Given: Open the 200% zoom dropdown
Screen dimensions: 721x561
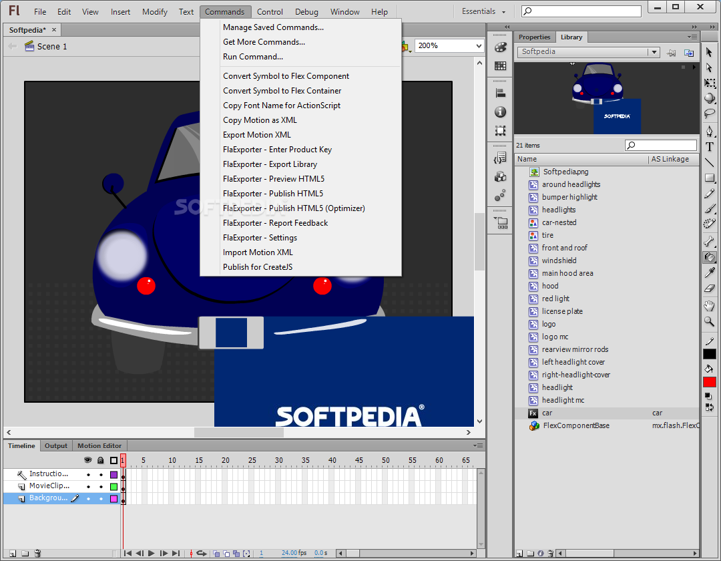Looking at the screenshot, I should coord(479,45).
